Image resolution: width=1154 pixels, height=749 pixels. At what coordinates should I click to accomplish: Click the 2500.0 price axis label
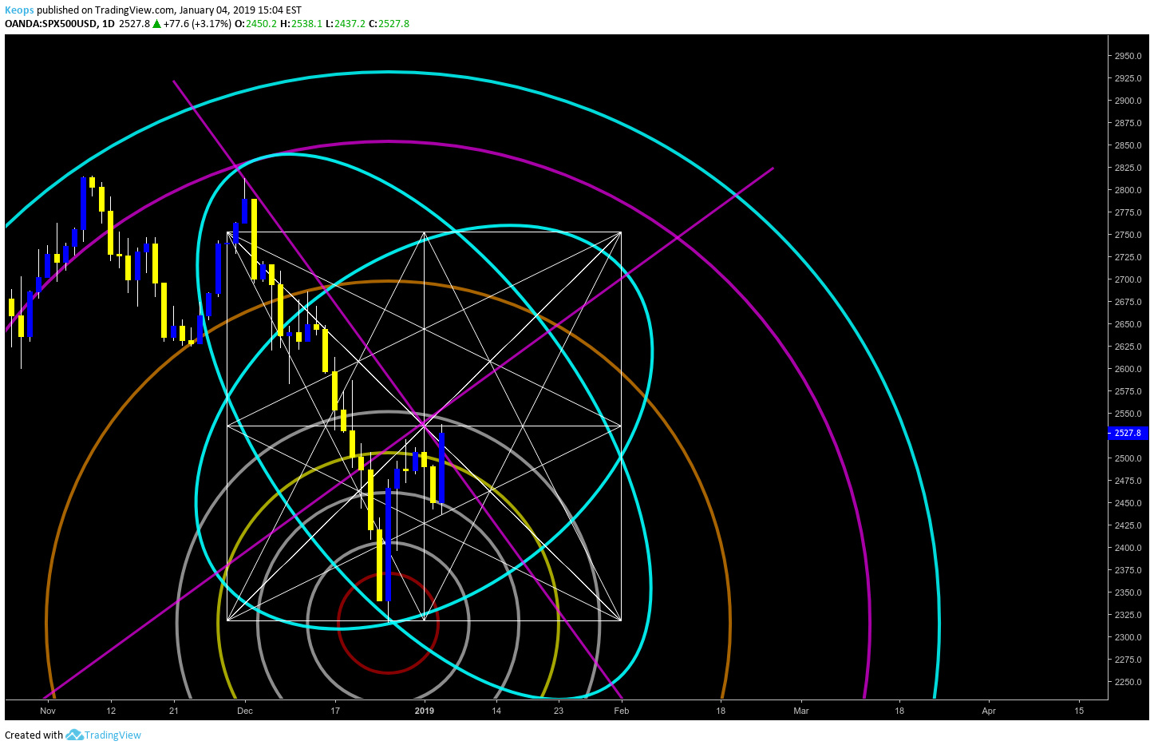[1128, 458]
